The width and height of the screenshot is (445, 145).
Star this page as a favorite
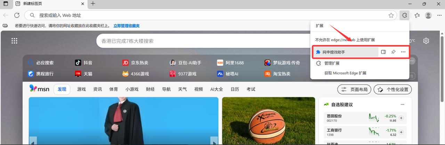(391, 15)
